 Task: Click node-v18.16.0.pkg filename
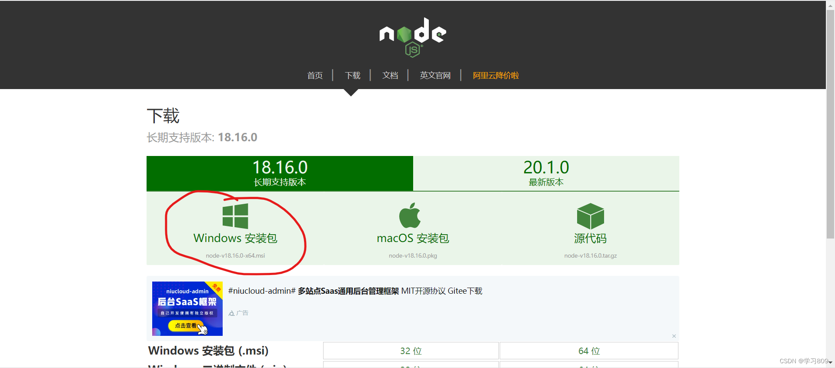(413, 255)
